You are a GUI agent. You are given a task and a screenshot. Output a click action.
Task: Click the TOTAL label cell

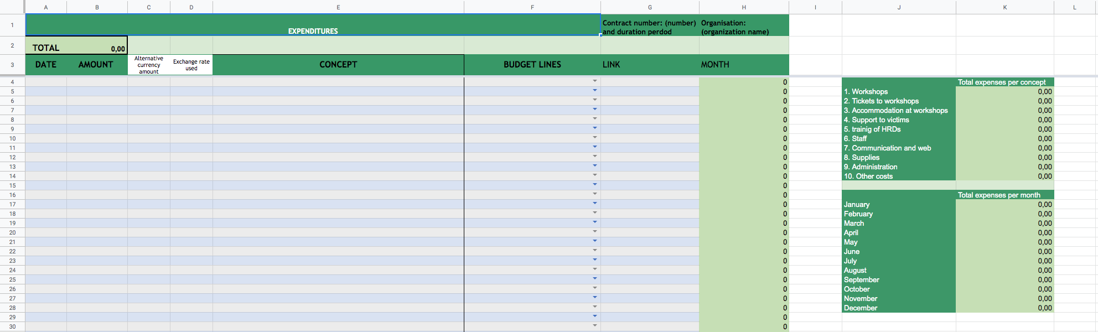(x=46, y=45)
